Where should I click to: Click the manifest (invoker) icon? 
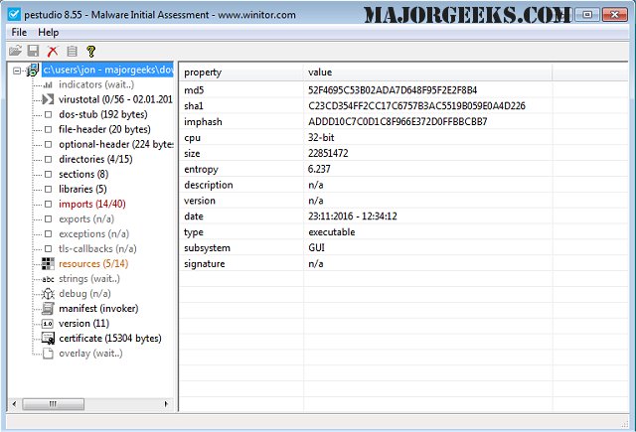point(48,309)
